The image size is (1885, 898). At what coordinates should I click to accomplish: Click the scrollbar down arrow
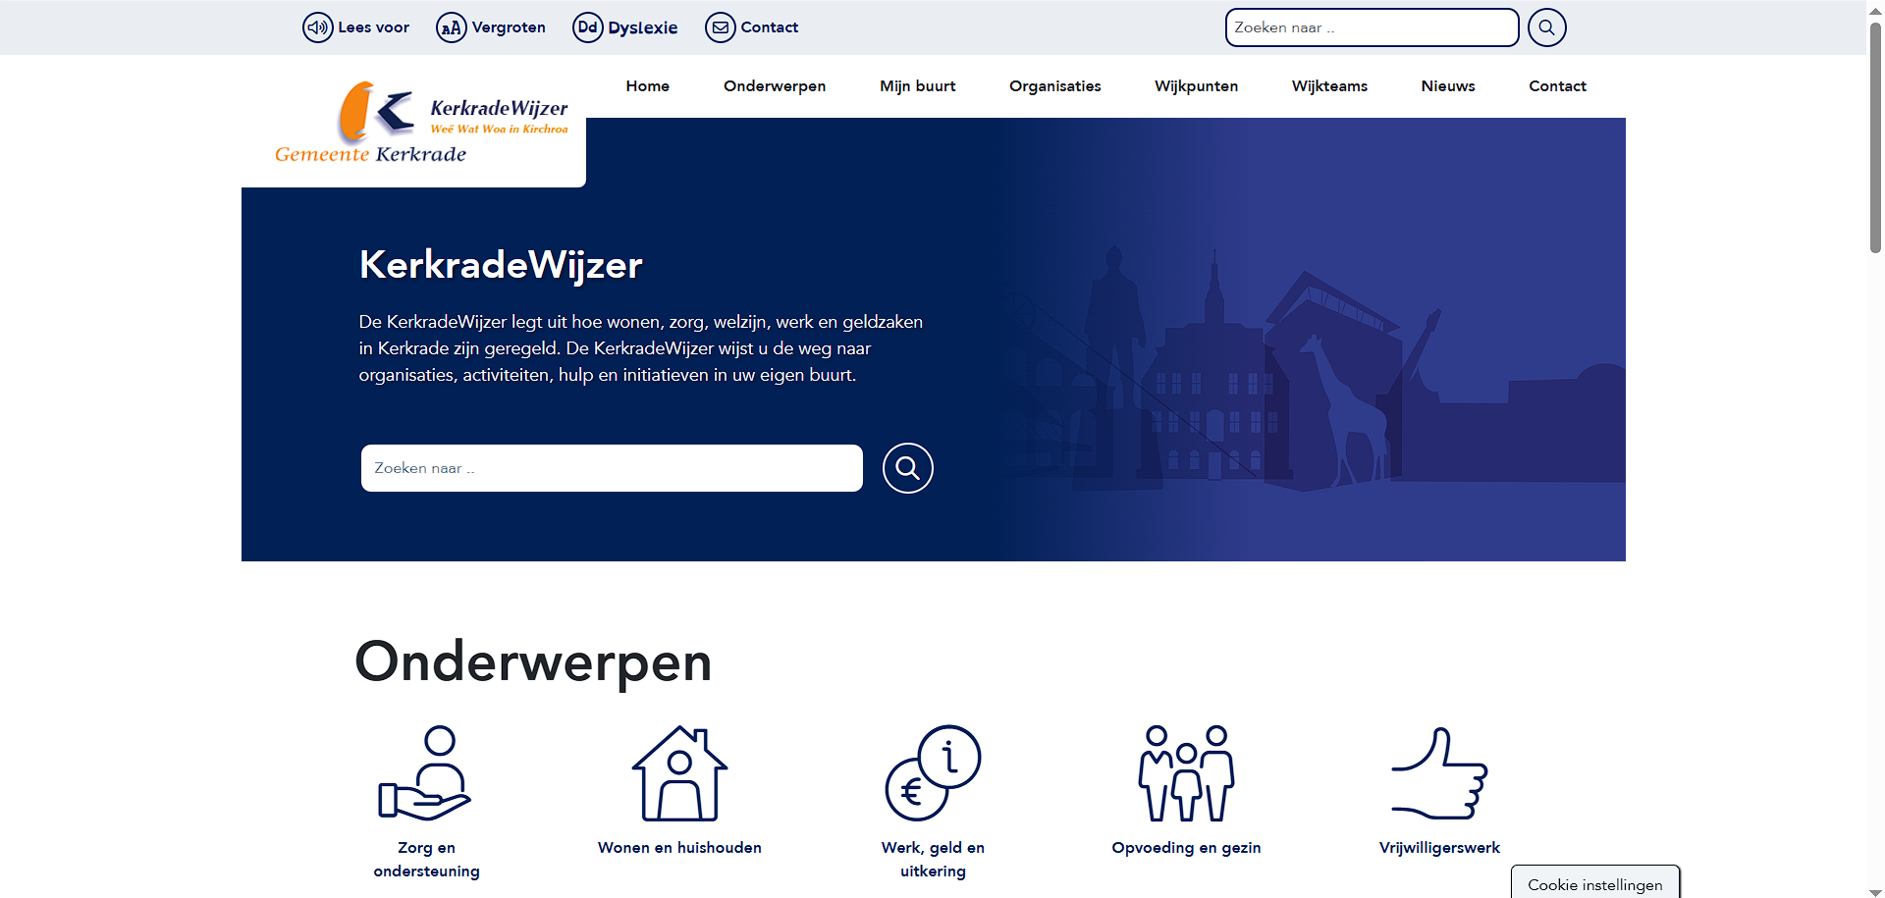coord(1875,891)
